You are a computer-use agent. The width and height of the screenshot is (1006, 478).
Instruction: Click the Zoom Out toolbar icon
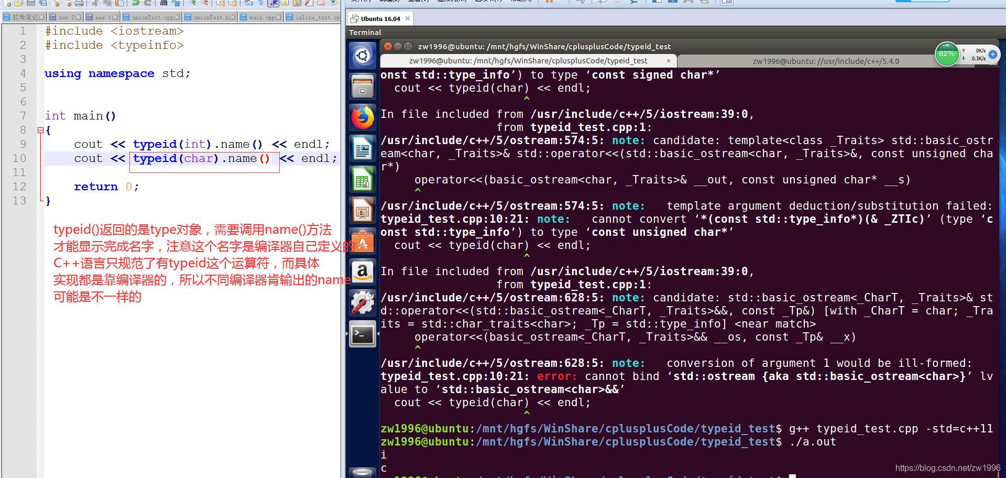click(x=205, y=3)
